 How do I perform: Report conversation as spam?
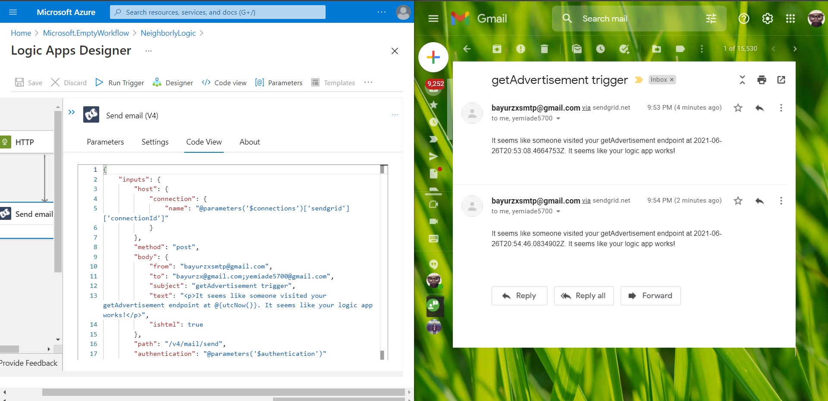(x=521, y=49)
